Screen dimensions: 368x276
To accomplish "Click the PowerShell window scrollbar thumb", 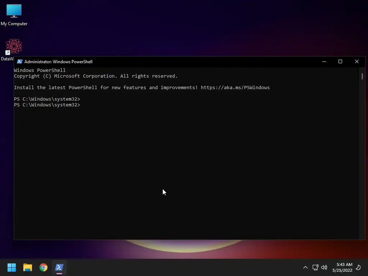I will 362,76.
